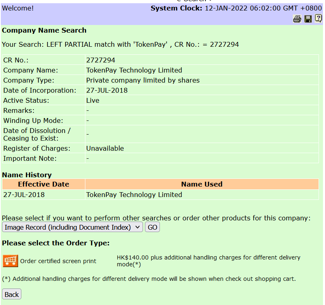Click Company Name value in details table
Image resolution: width=325 pixels, height=305 pixels.
[x=134, y=70]
